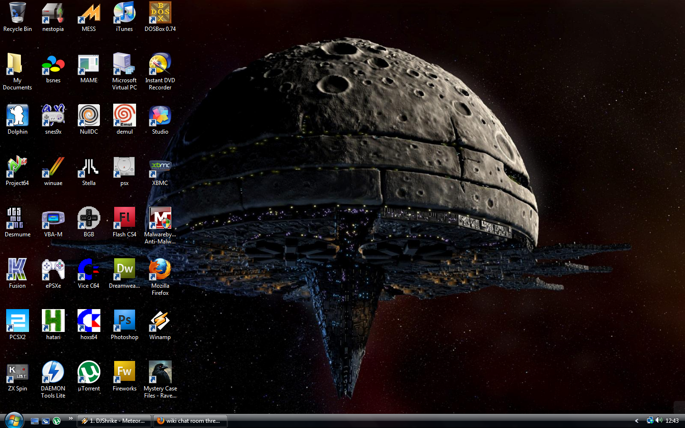The width and height of the screenshot is (685, 428).
Task: Open the volume speaker tray icon
Action: 659,420
